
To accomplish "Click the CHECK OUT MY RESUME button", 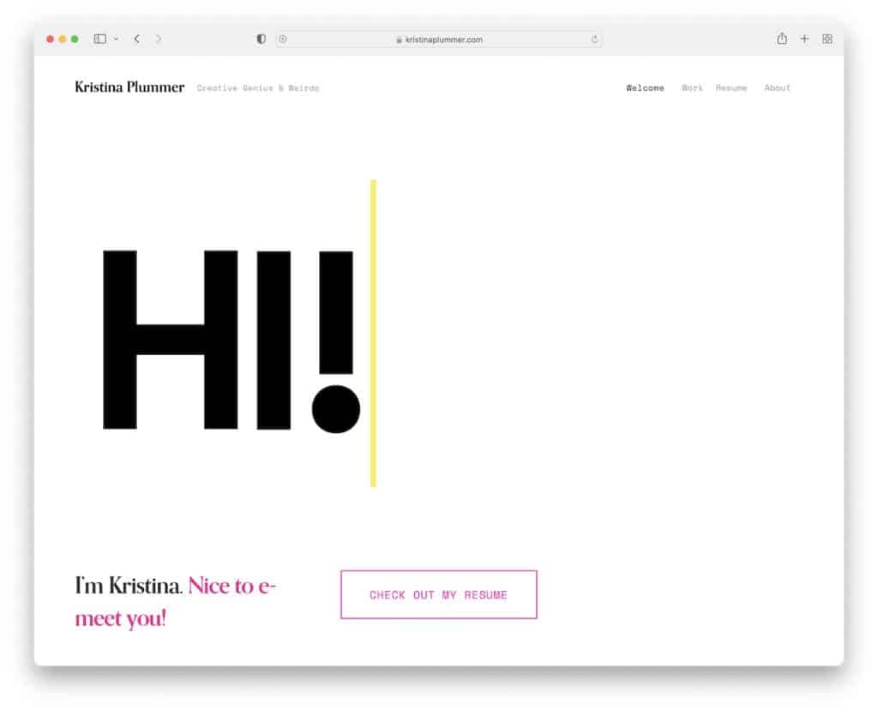I will pos(439,594).
